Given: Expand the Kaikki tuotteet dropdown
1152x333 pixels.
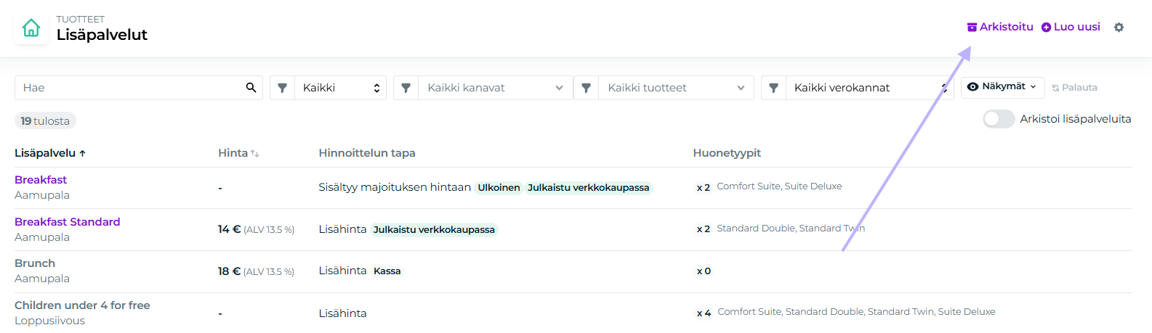Looking at the screenshot, I should (675, 88).
